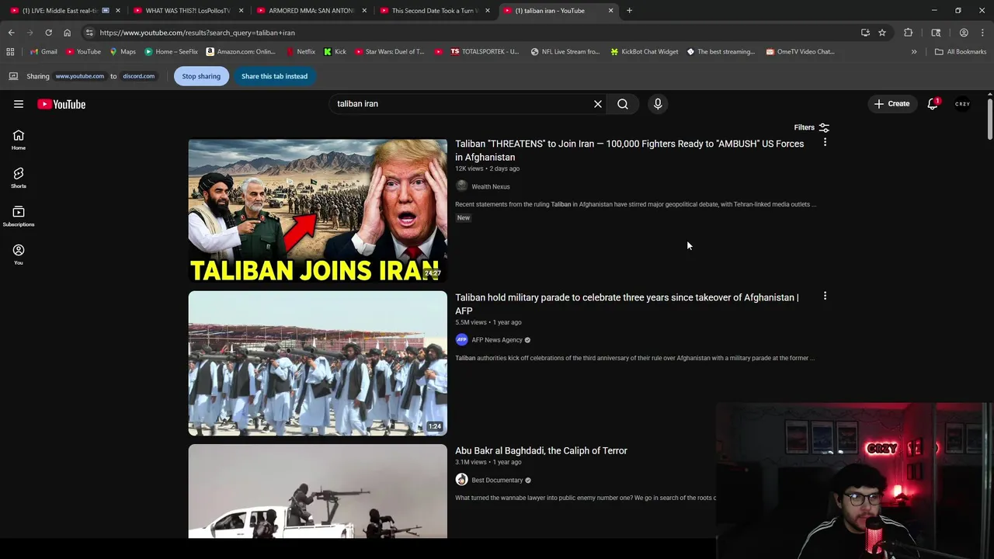Open The best streaming bookmark
Image resolution: width=994 pixels, height=559 pixels.
point(721,52)
